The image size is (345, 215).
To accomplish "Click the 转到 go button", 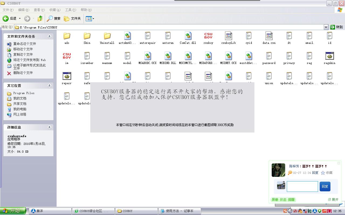I will (x=337, y=27).
